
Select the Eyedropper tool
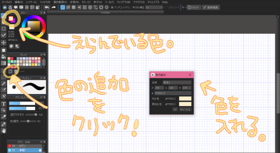click(4, 124)
